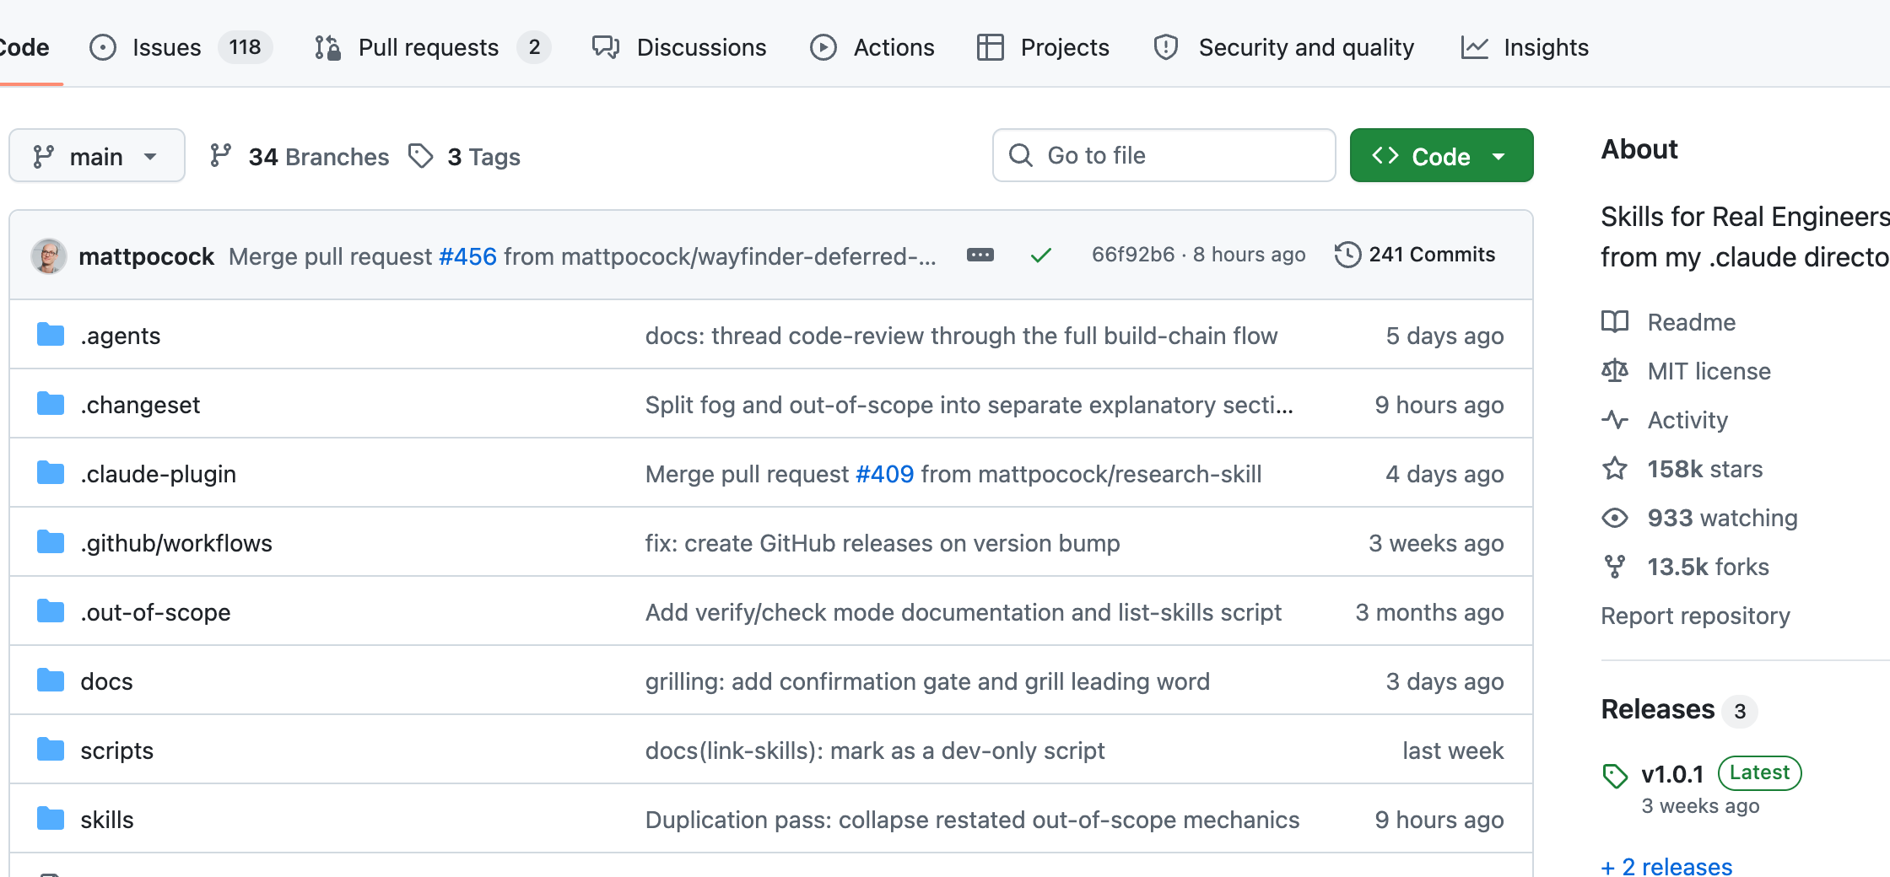Click the Projects table icon

coord(991,47)
